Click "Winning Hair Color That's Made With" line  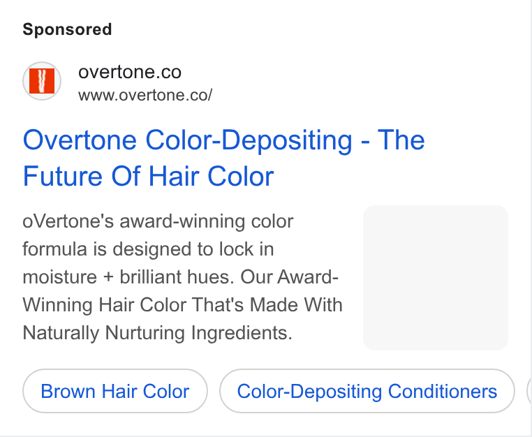click(x=182, y=304)
